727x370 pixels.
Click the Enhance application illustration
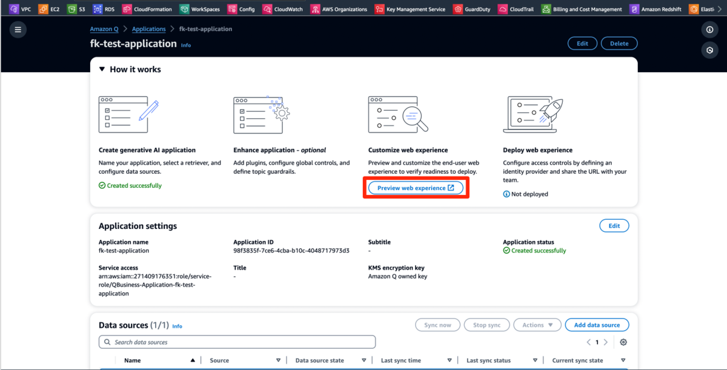tap(262, 115)
